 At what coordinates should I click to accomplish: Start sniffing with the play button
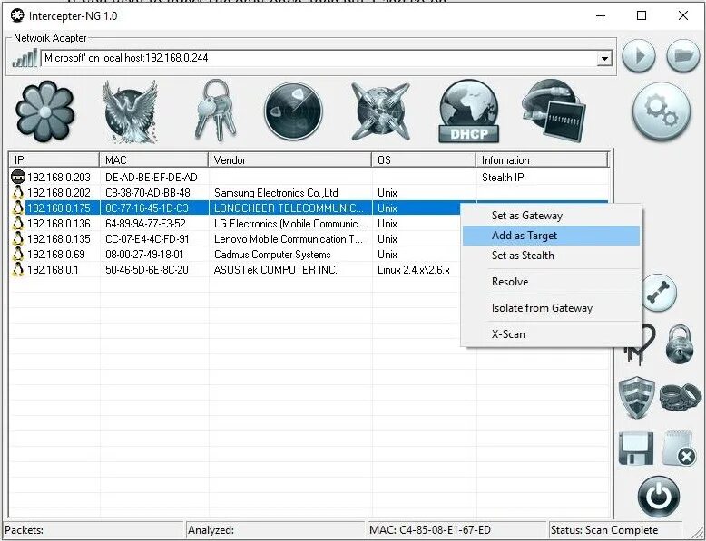coord(639,56)
